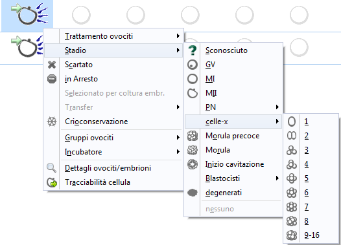This screenshot has width=341, height=245.
Task: Expand the Stadio submenu arrow
Action: coord(178,50)
